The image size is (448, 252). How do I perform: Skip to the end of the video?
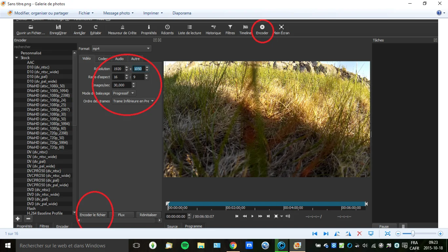[x=268, y=216]
